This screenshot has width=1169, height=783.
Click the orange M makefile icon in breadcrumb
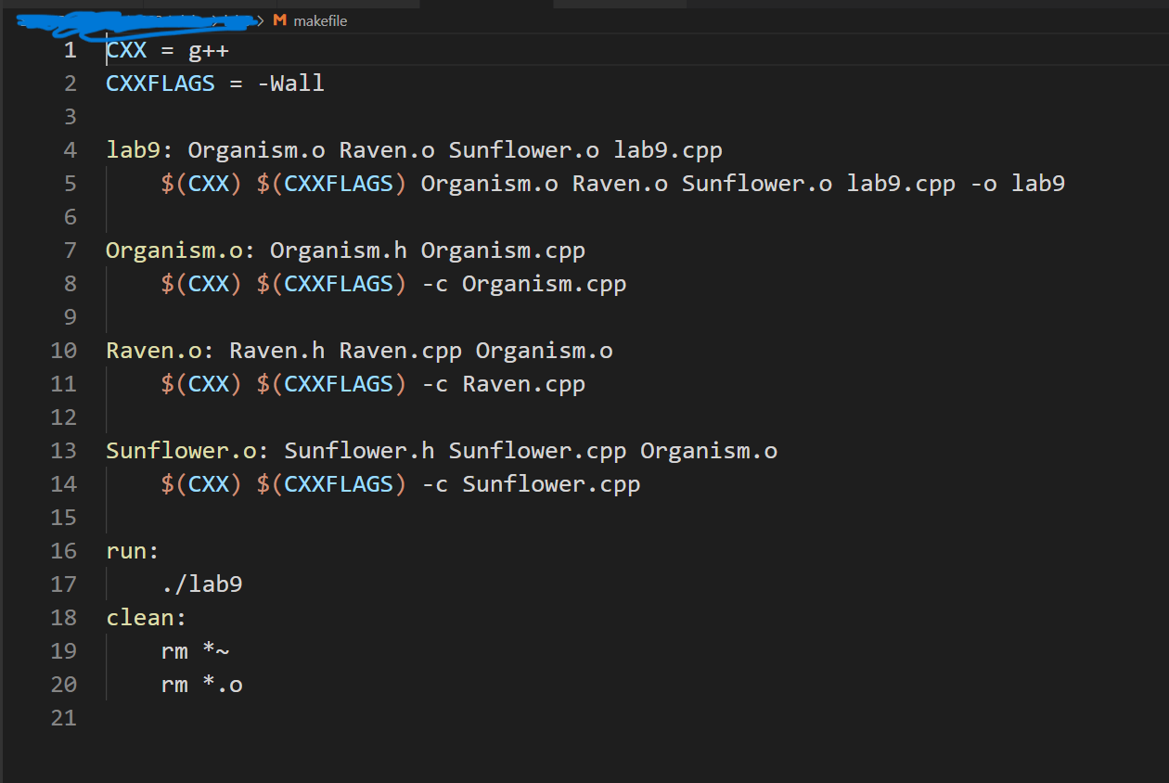(x=281, y=19)
